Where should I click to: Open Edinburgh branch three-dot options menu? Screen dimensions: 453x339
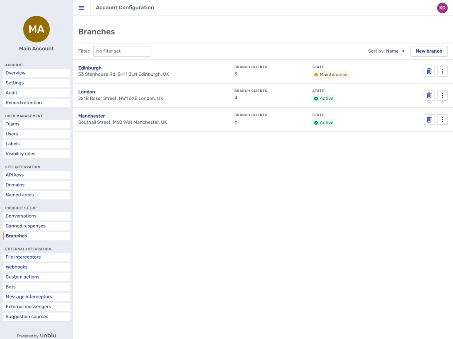(x=442, y=71)
